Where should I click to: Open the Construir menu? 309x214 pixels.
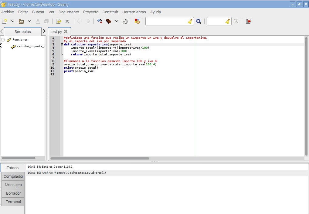coord(110,12)
